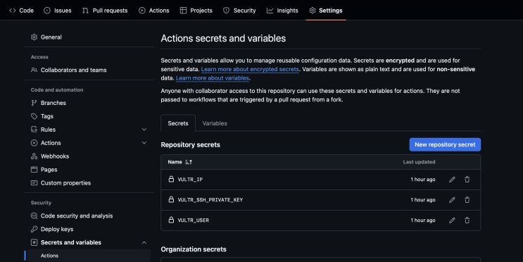
Task: Click the Rules sidebar icon
Action: tap(34, 130)
